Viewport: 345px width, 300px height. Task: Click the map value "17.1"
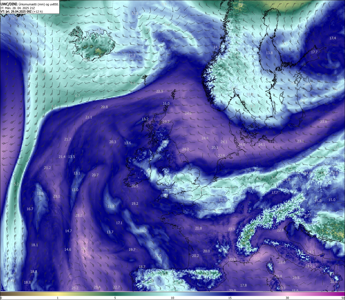coord(119,223)
